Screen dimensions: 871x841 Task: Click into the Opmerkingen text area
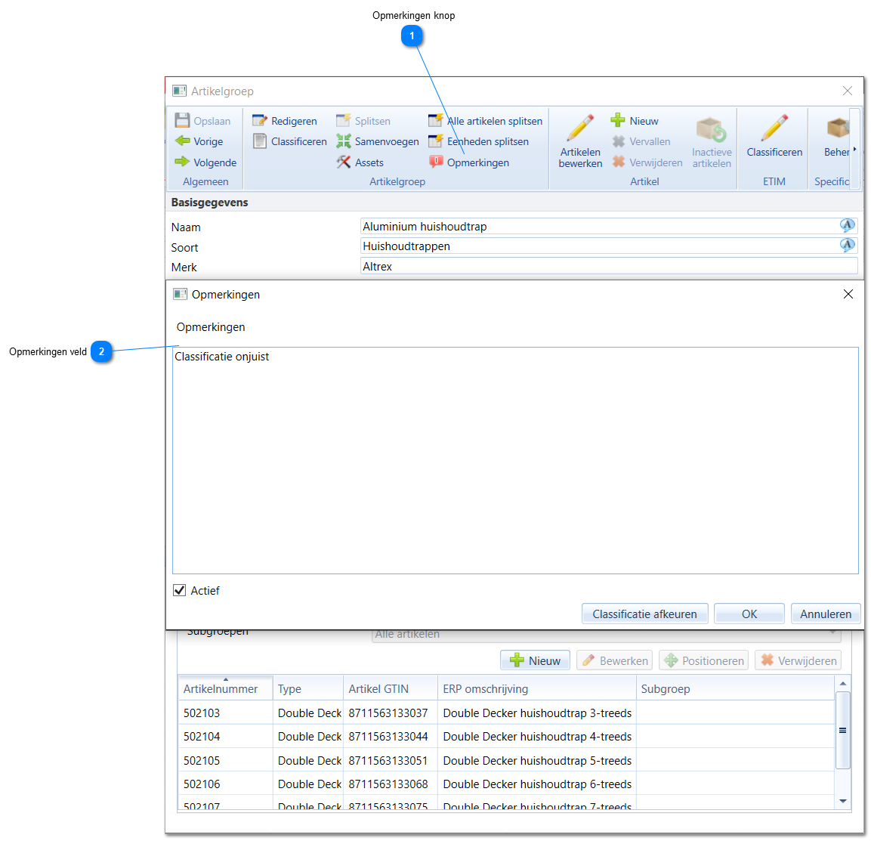515,460
